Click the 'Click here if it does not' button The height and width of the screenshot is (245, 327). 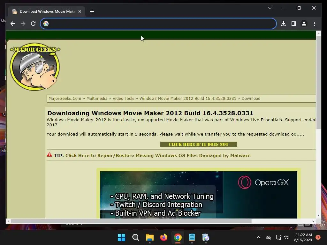(199, 145)
